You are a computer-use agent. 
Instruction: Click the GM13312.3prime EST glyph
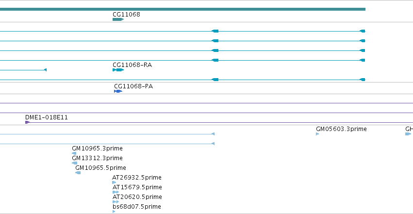click(74, 163)
